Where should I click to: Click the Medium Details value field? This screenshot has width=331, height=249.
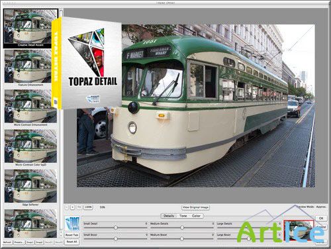pos(213,224)
